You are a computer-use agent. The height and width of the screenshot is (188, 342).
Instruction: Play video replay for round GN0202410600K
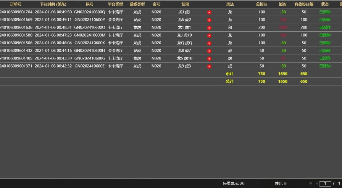[209, 43]
